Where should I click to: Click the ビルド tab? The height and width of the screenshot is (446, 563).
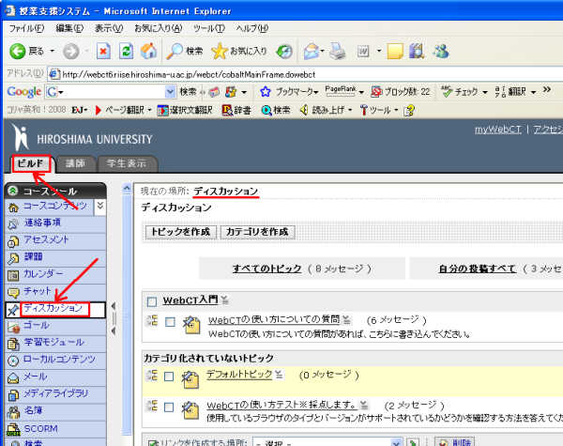pyautogui.click(x=32, y=164)
